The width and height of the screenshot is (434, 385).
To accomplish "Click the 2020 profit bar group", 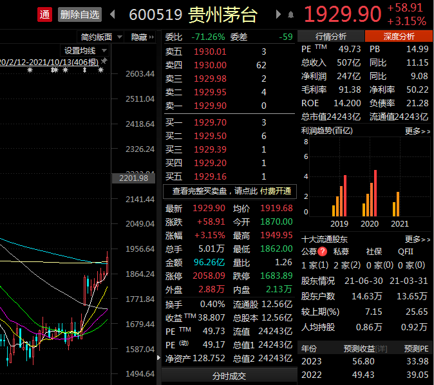I will [x=370, y=193].
